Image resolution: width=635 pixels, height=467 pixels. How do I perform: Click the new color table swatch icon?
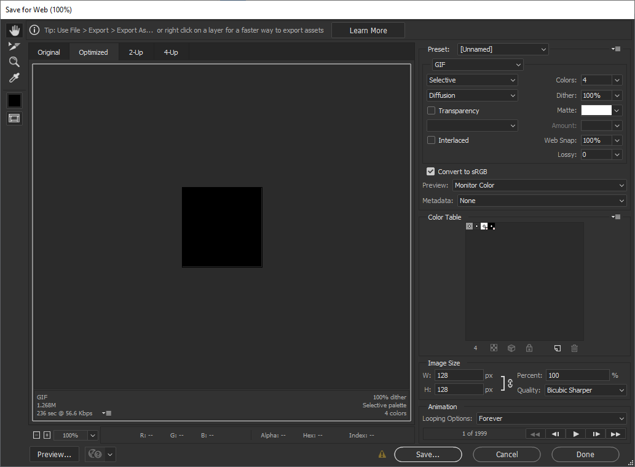(557, 348)
